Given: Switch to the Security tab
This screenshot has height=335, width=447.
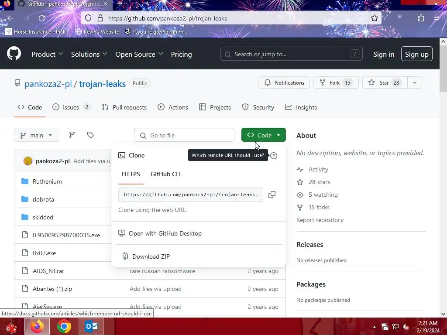Looking at the screenshot, I should pos(258,107).
